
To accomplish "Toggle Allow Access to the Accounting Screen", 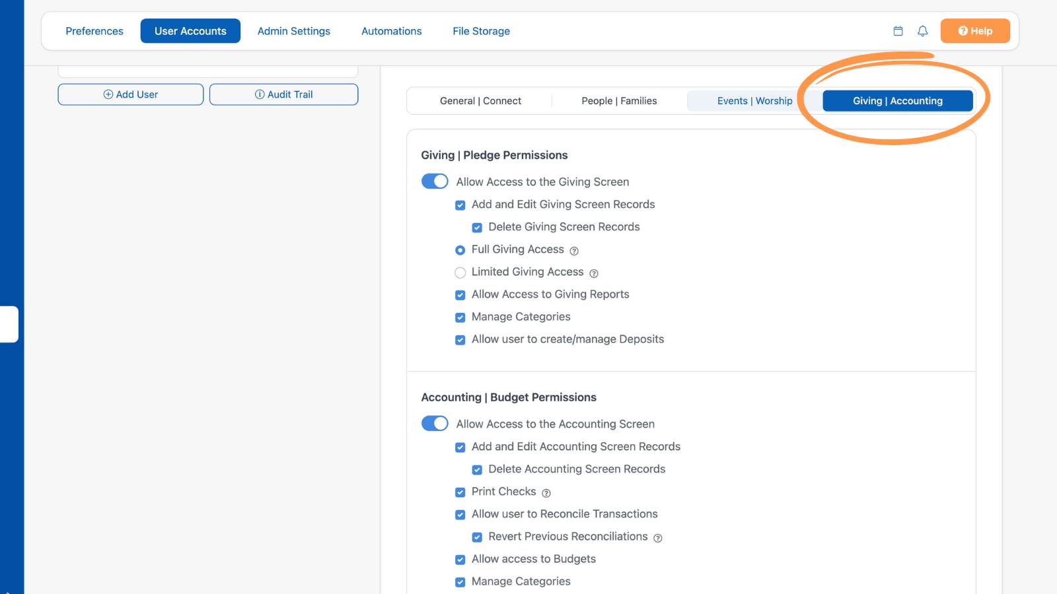I will (435, 424).
